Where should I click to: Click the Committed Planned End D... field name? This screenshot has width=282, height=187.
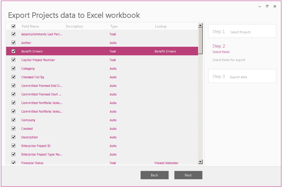[x=42, y=86]
